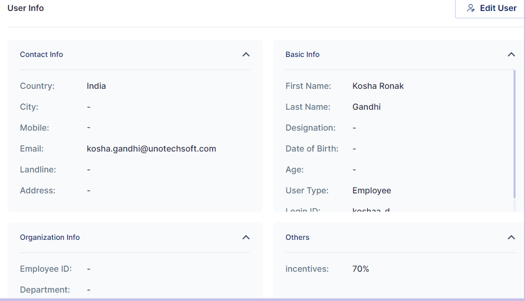Click the Contact Info panel title
This screenshot has width=525, height=301.
[41, 54]
